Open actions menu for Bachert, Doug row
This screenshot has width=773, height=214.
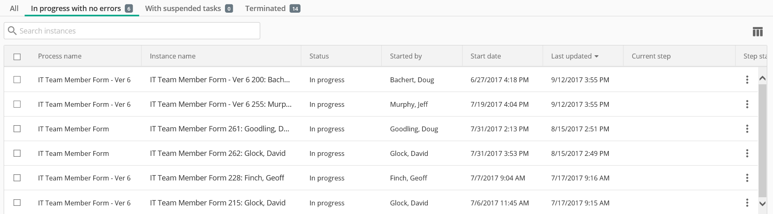coord(747,80)
